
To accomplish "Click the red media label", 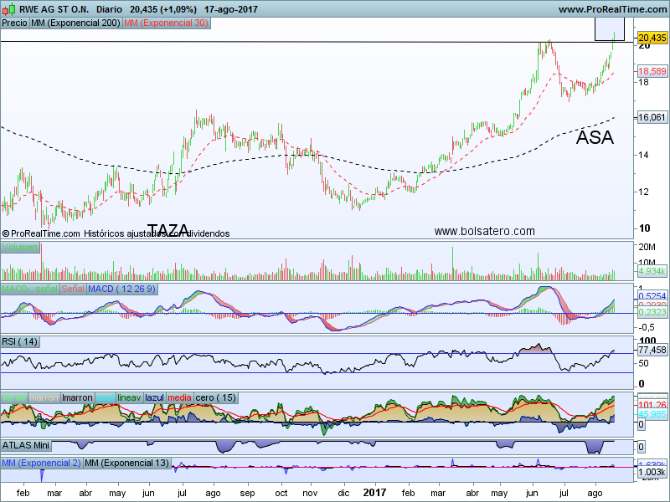I will tap(179, 397).
